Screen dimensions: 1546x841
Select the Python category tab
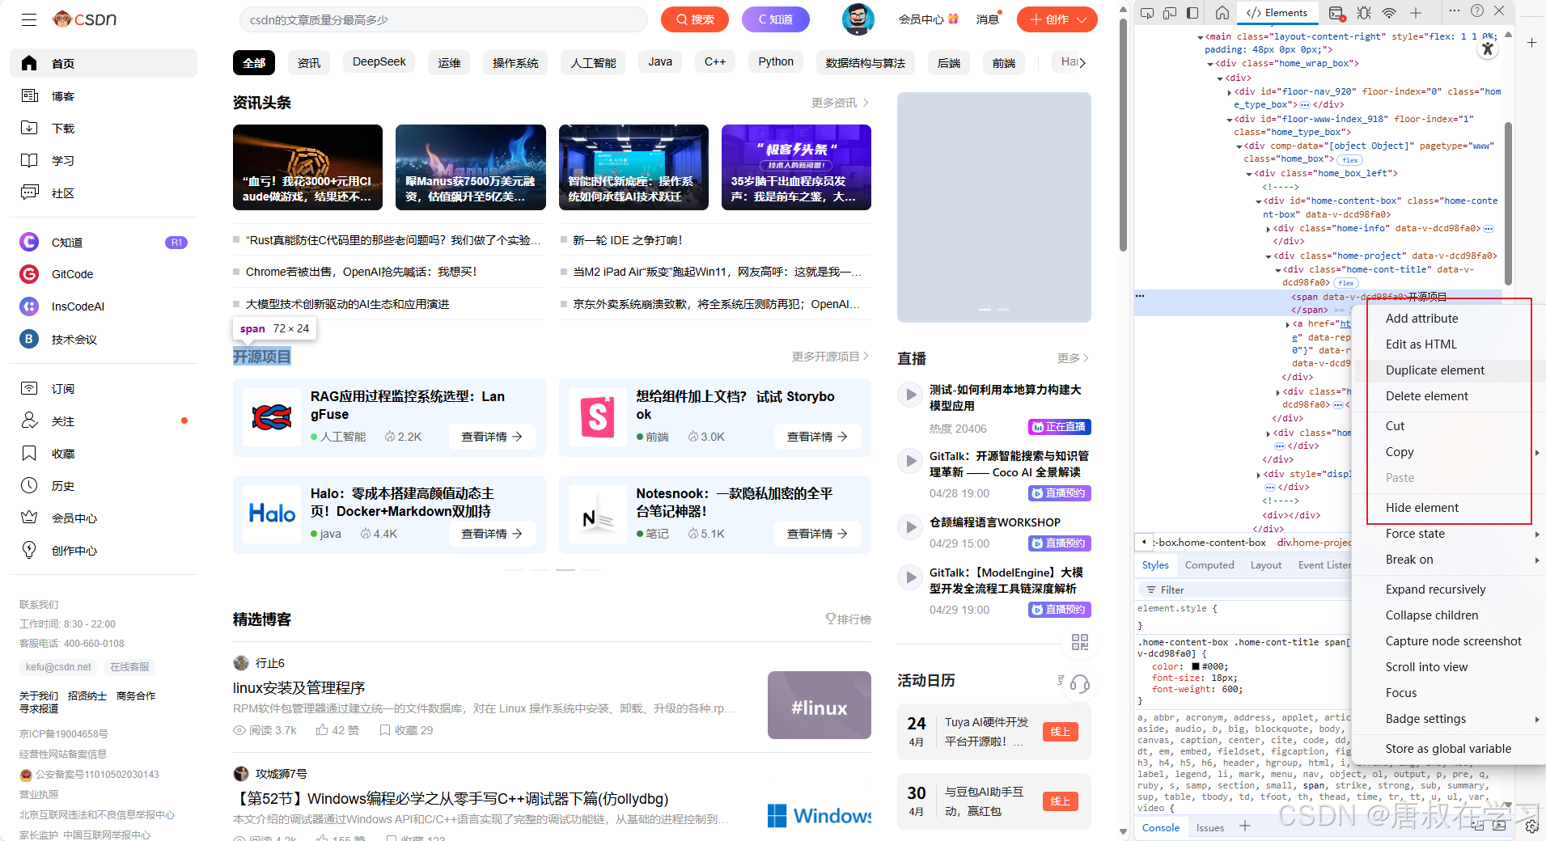pos(776,61)
